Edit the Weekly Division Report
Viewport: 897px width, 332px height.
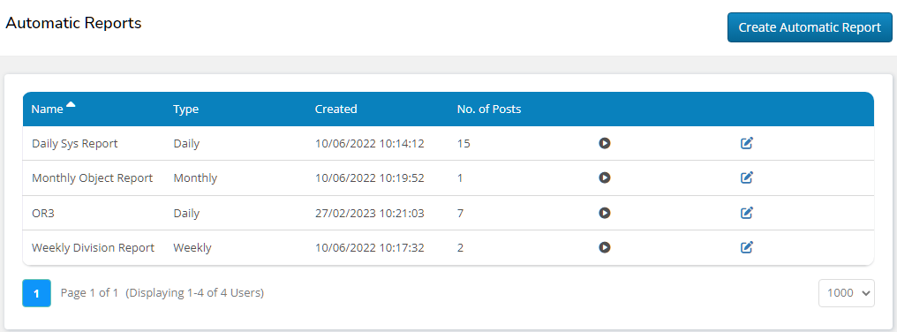click(x=747, y=247)
